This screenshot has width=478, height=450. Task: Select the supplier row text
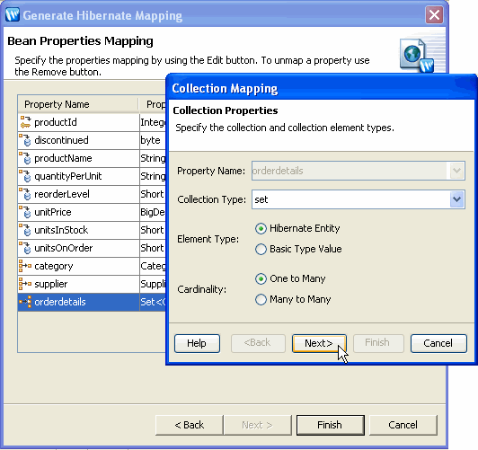click(x=51, y=284)
